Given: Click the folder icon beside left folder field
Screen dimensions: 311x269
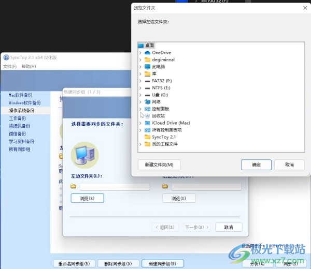Looking at the screenshot, I should point(74,186).
